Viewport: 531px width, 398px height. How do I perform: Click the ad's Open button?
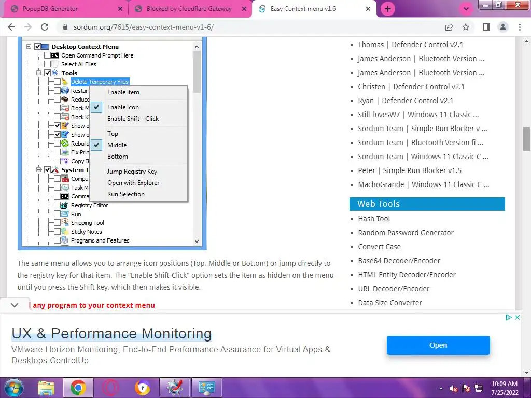coord(438,345)
